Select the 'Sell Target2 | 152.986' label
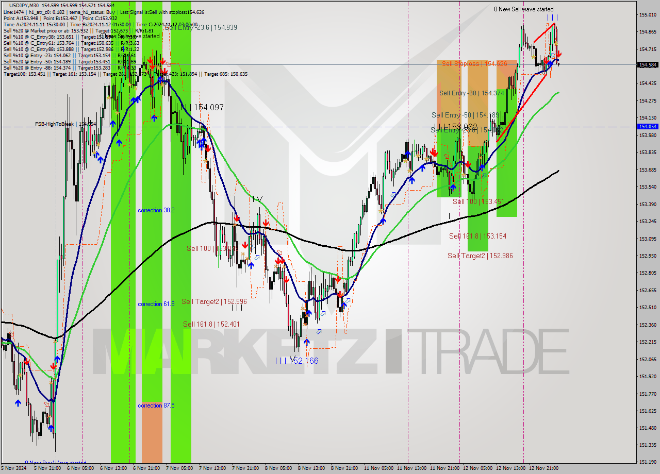 (480, 256)
